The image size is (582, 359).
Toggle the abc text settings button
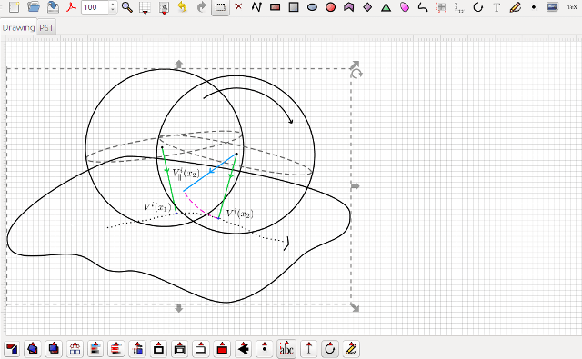[x=286, y=349]
